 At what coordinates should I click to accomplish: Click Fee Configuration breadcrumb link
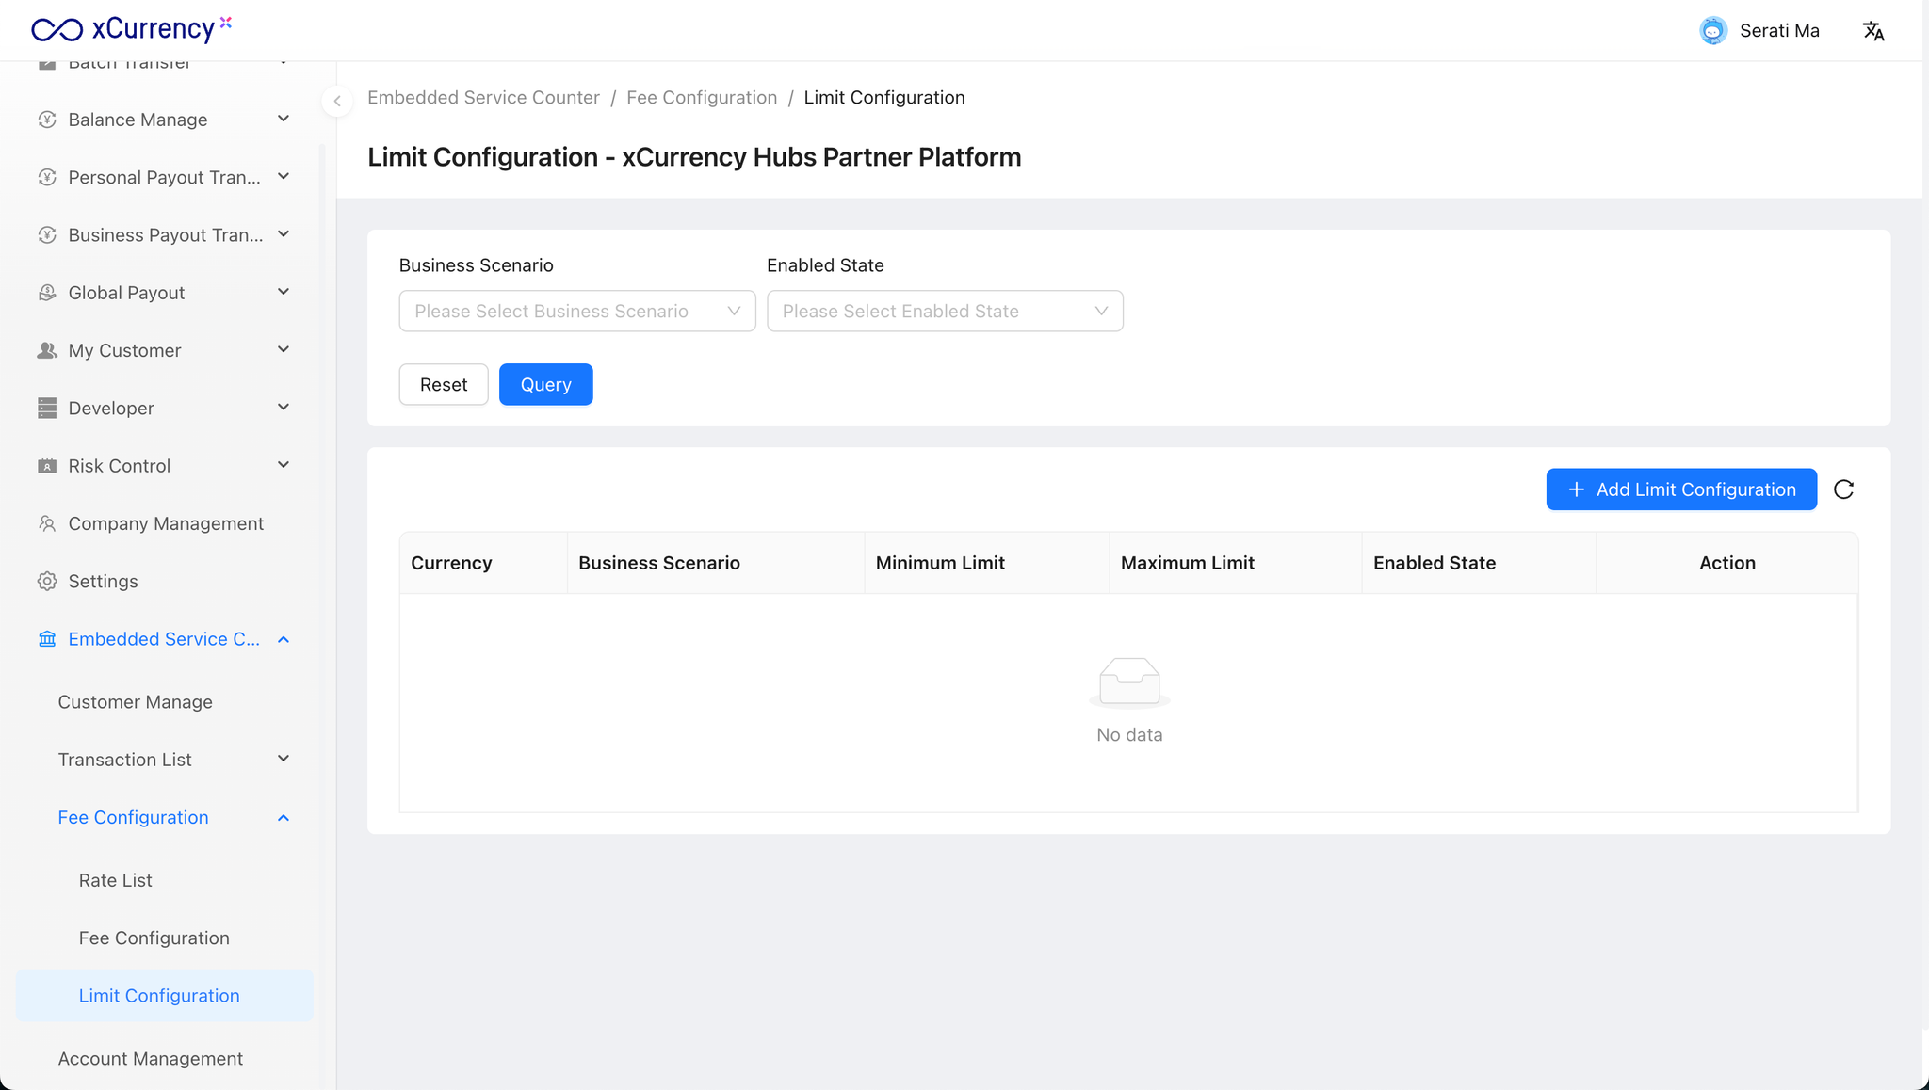[702, 98]
